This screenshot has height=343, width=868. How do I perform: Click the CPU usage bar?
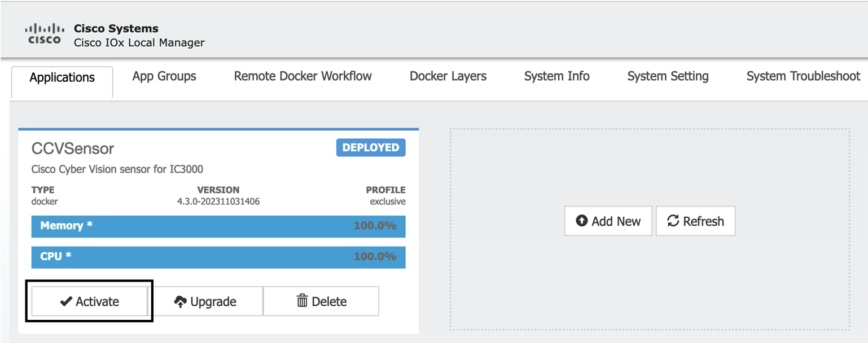218,257
